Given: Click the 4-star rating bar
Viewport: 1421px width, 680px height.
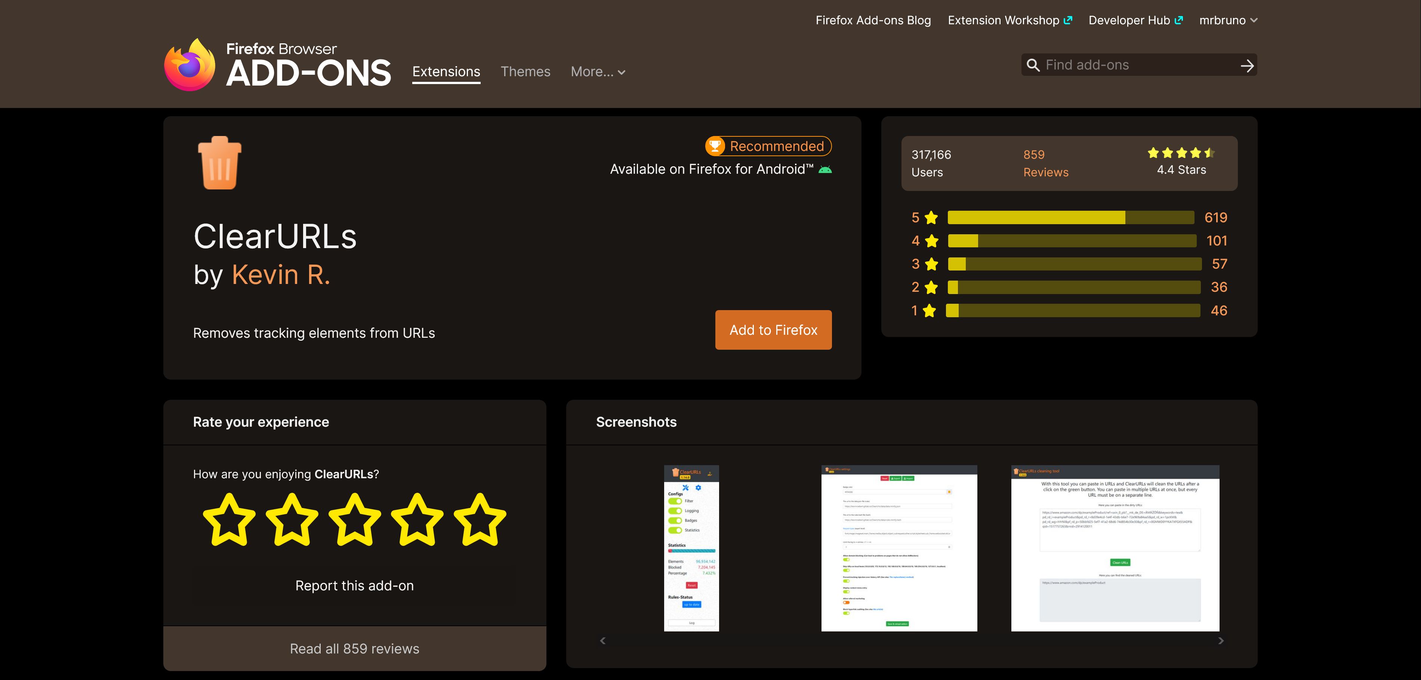Looking at the screenshot, I should (1072, 241).
